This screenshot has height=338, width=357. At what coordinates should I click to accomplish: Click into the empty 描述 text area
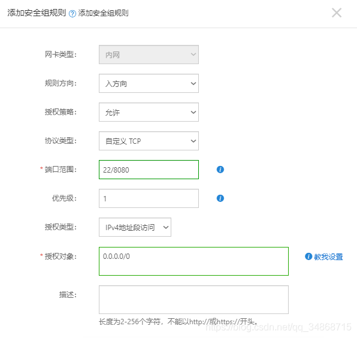tap(193, 300)
